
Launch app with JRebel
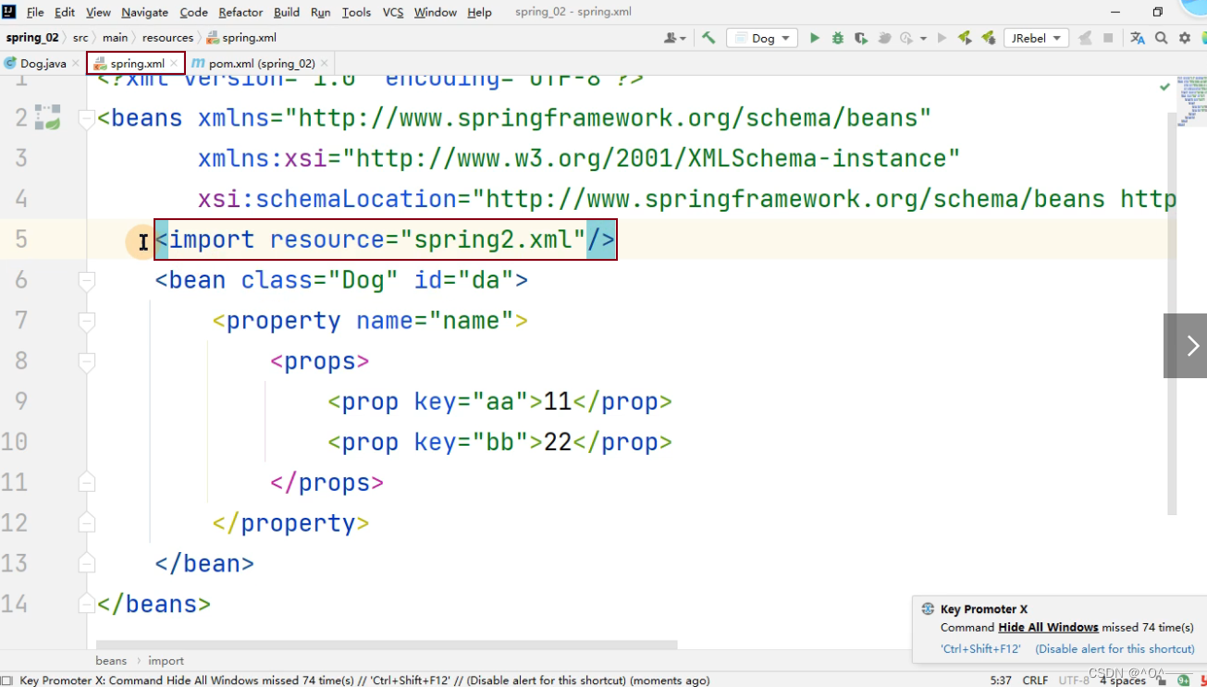965,38
